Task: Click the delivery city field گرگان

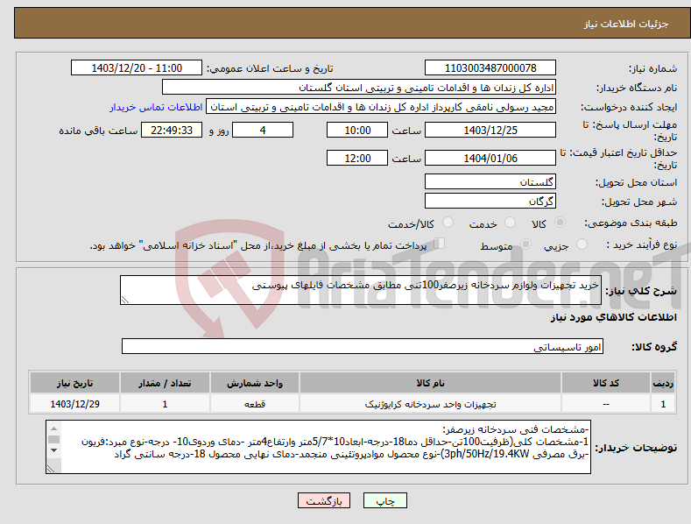Action: (x=490, y=202)
